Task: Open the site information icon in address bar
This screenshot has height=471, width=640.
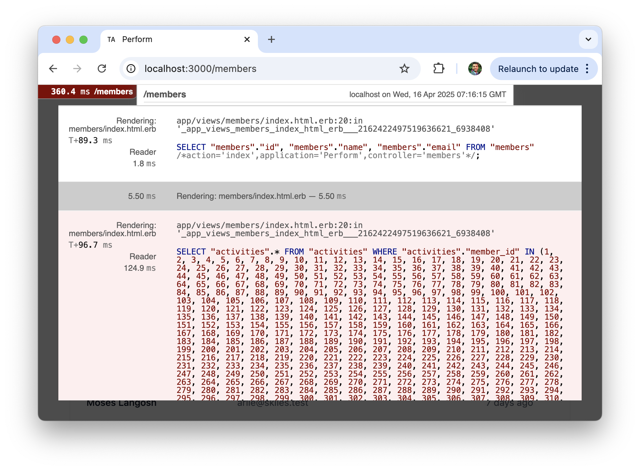Action: click(x=131, y=69)
